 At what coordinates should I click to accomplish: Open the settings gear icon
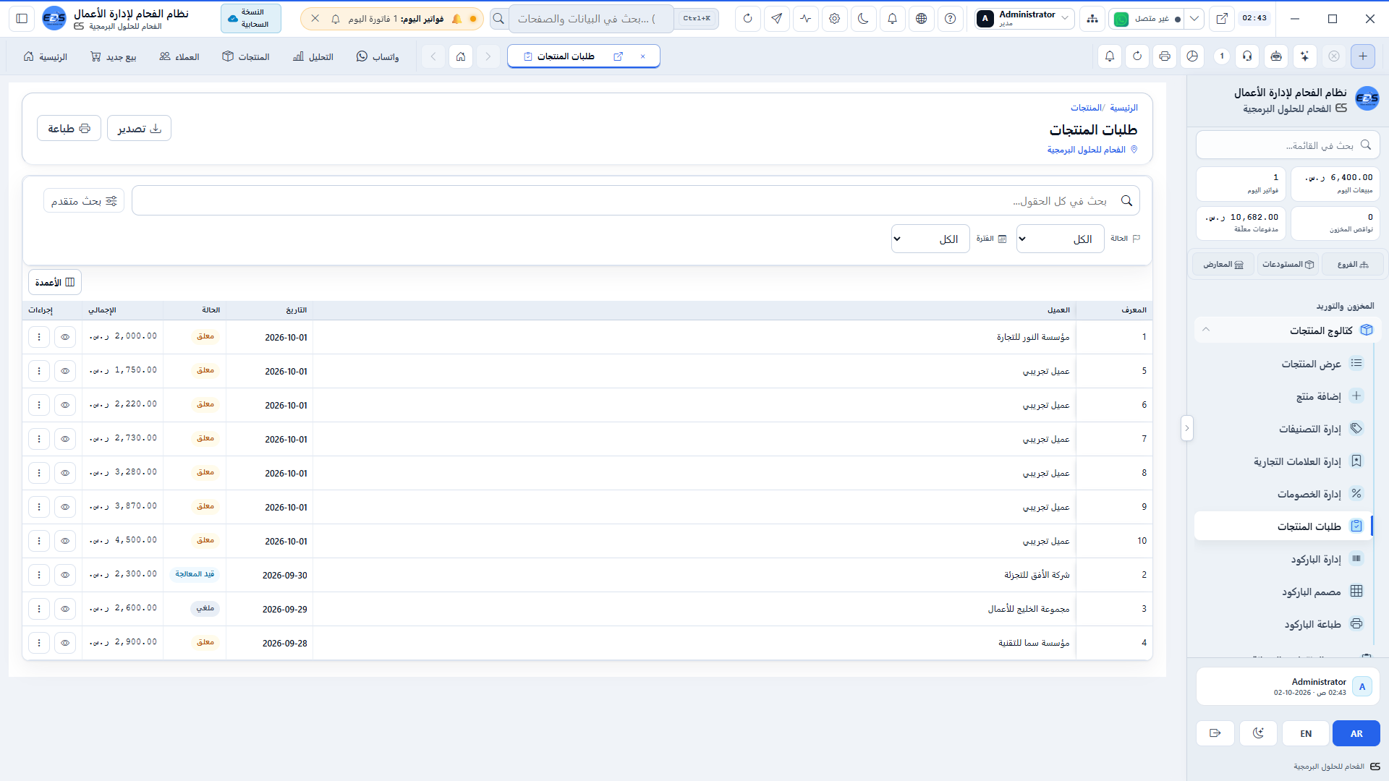835,19
